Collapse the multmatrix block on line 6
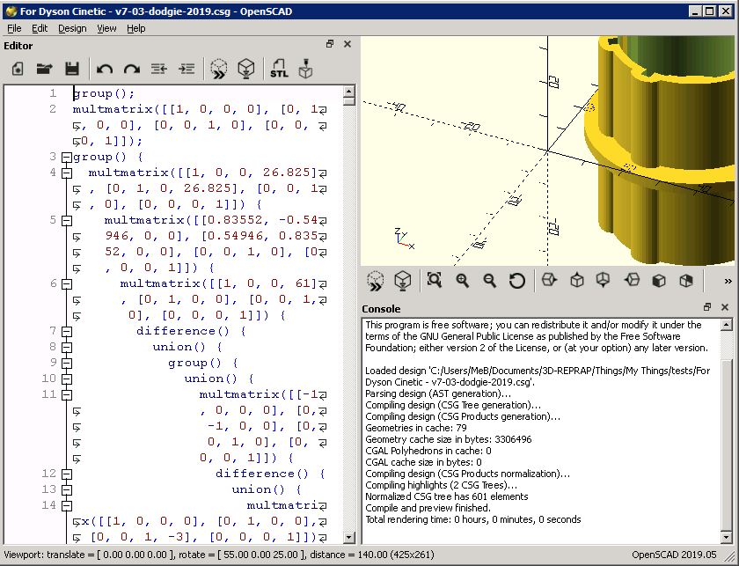Viewport: 739px width, 566px height. pos(67,284)
